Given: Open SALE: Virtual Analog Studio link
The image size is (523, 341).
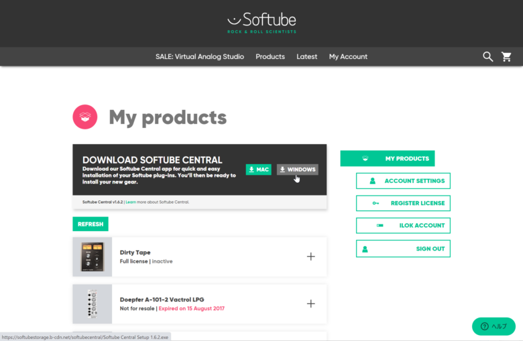Looking at the screenshot, I should (x=200, y=57).
